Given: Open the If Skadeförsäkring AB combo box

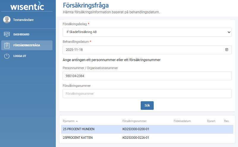Looking at the screenshot, I should click(x=147, y=32).
